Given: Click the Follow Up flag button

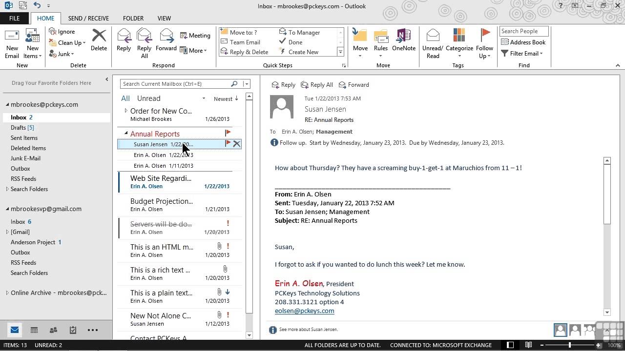Looking at the screenshot, I should click(x=484, y=44).
